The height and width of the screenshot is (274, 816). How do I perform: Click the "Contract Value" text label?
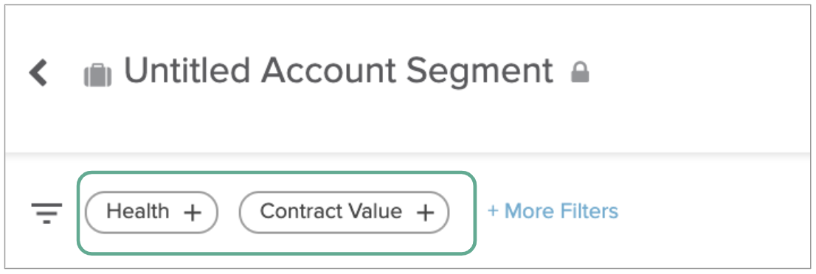(x=331, y=211)
